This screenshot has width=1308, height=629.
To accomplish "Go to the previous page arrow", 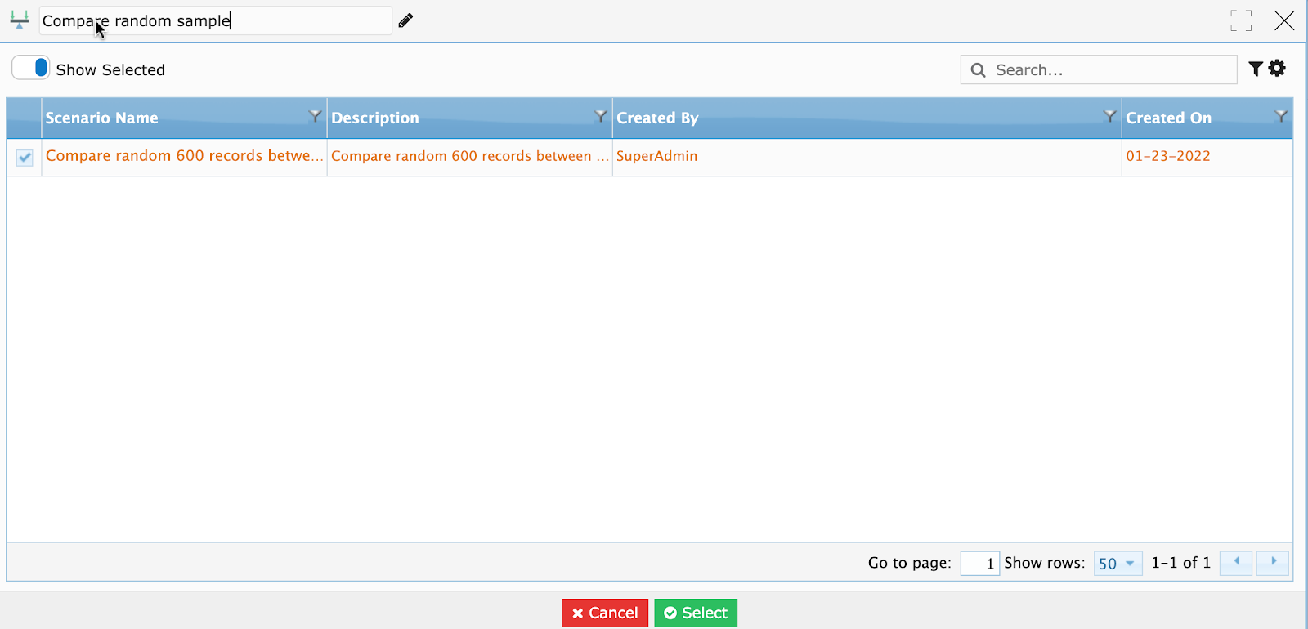I will 1236,563.
